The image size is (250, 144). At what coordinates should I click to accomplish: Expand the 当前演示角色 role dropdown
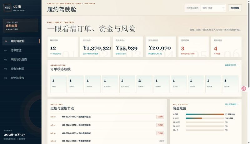tap(212, 8)
